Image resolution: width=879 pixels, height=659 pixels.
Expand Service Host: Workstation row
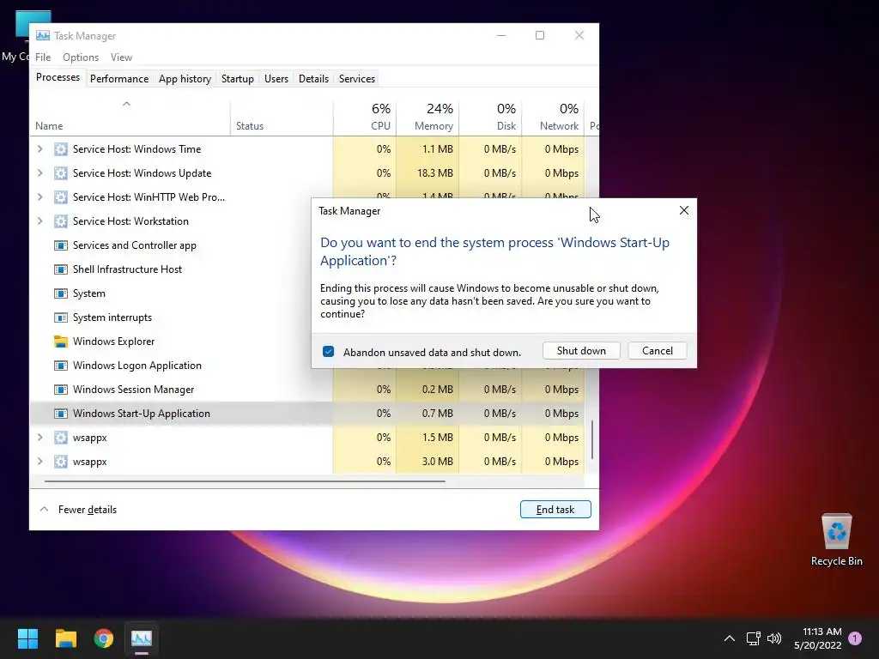[x=39, y=221]
